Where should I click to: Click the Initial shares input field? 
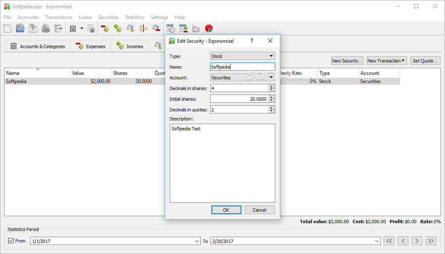tap(239, 99)
